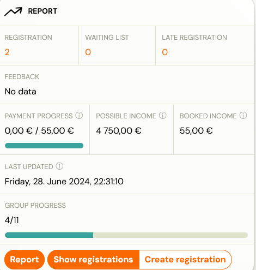Click the last updated date text
Viewport: 256px width, 270px height.
point(64,182)
